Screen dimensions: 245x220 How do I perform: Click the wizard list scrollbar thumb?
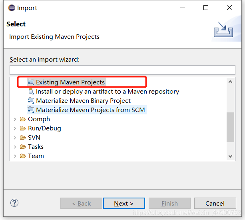click(x=230, y=127)
